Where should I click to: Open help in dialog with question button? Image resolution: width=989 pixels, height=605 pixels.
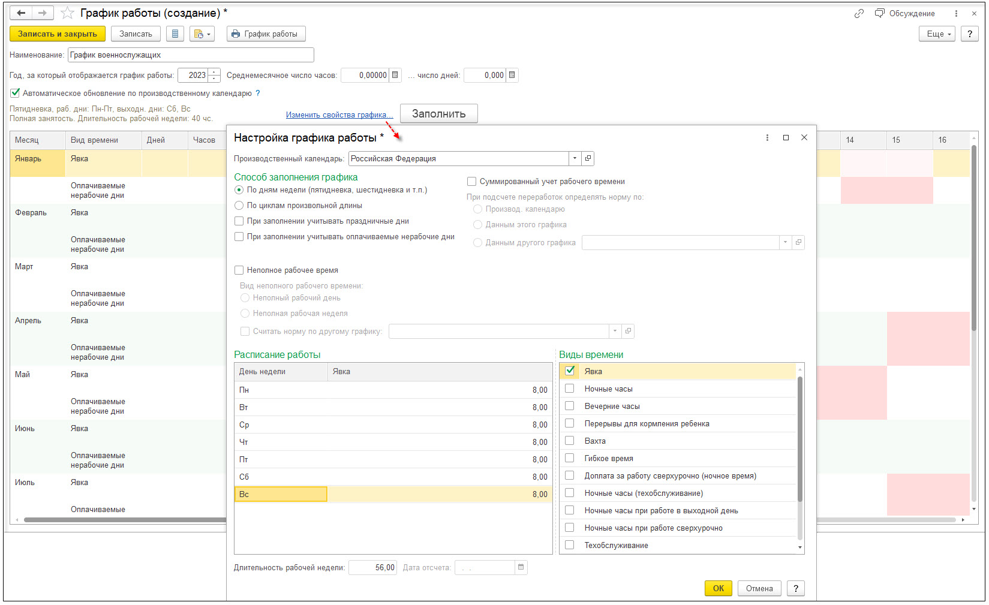tap(795, 588)
